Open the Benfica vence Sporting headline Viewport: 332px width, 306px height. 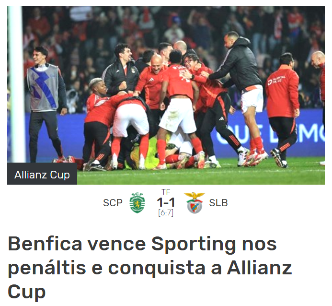click(150, 267)
